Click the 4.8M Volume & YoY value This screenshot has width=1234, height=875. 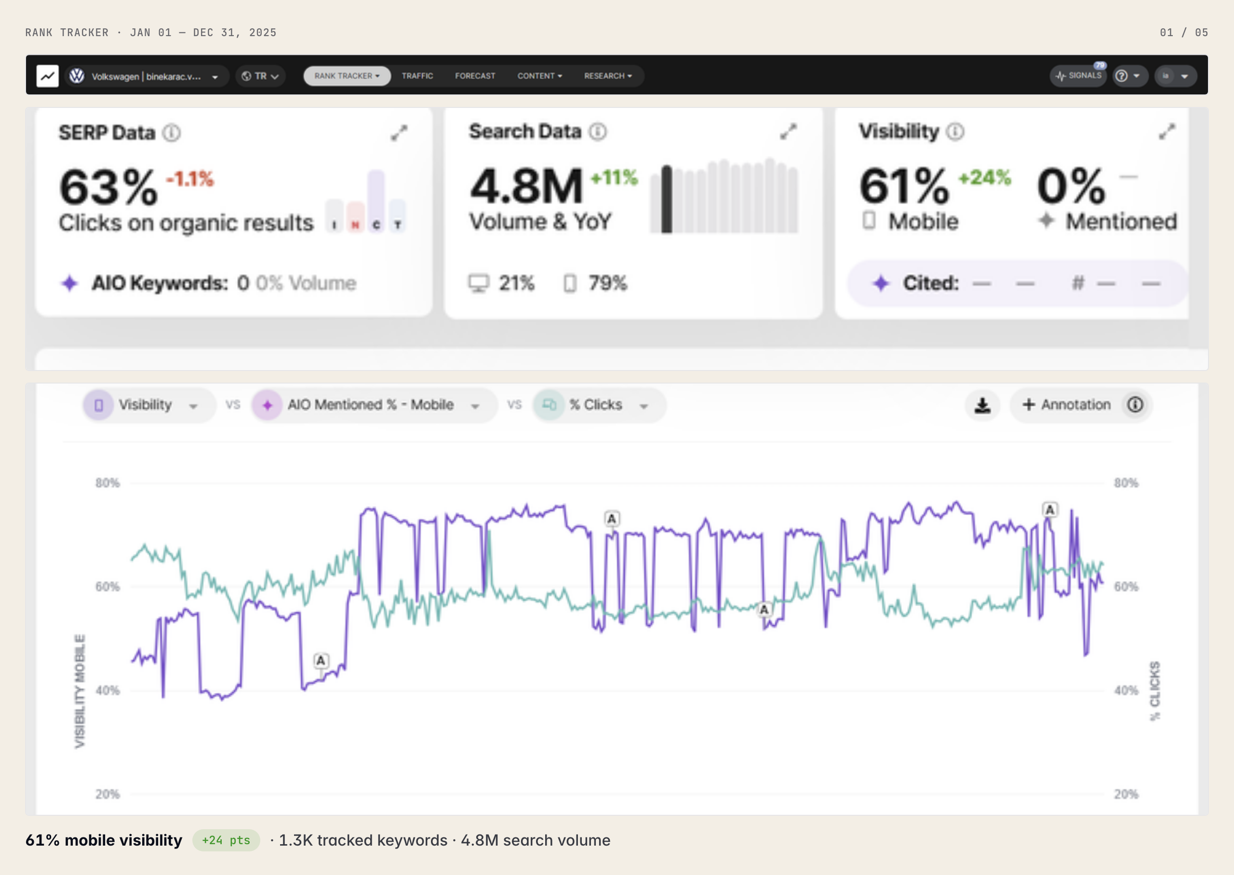[x=526, y=186]
